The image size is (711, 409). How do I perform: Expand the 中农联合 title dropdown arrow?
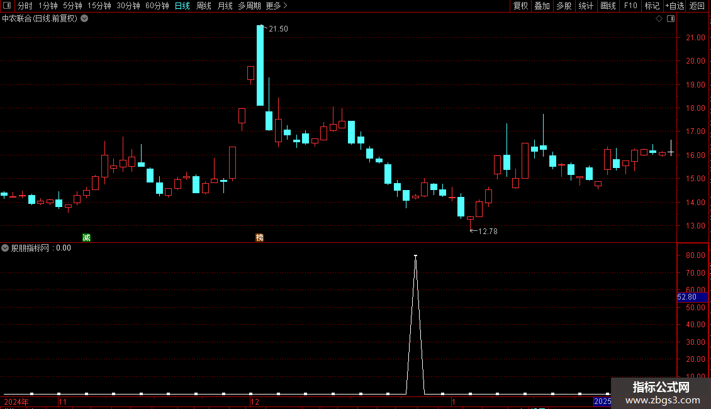84,19
